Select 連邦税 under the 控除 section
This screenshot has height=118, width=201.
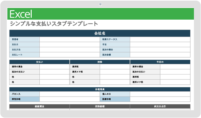pos(85,67)
